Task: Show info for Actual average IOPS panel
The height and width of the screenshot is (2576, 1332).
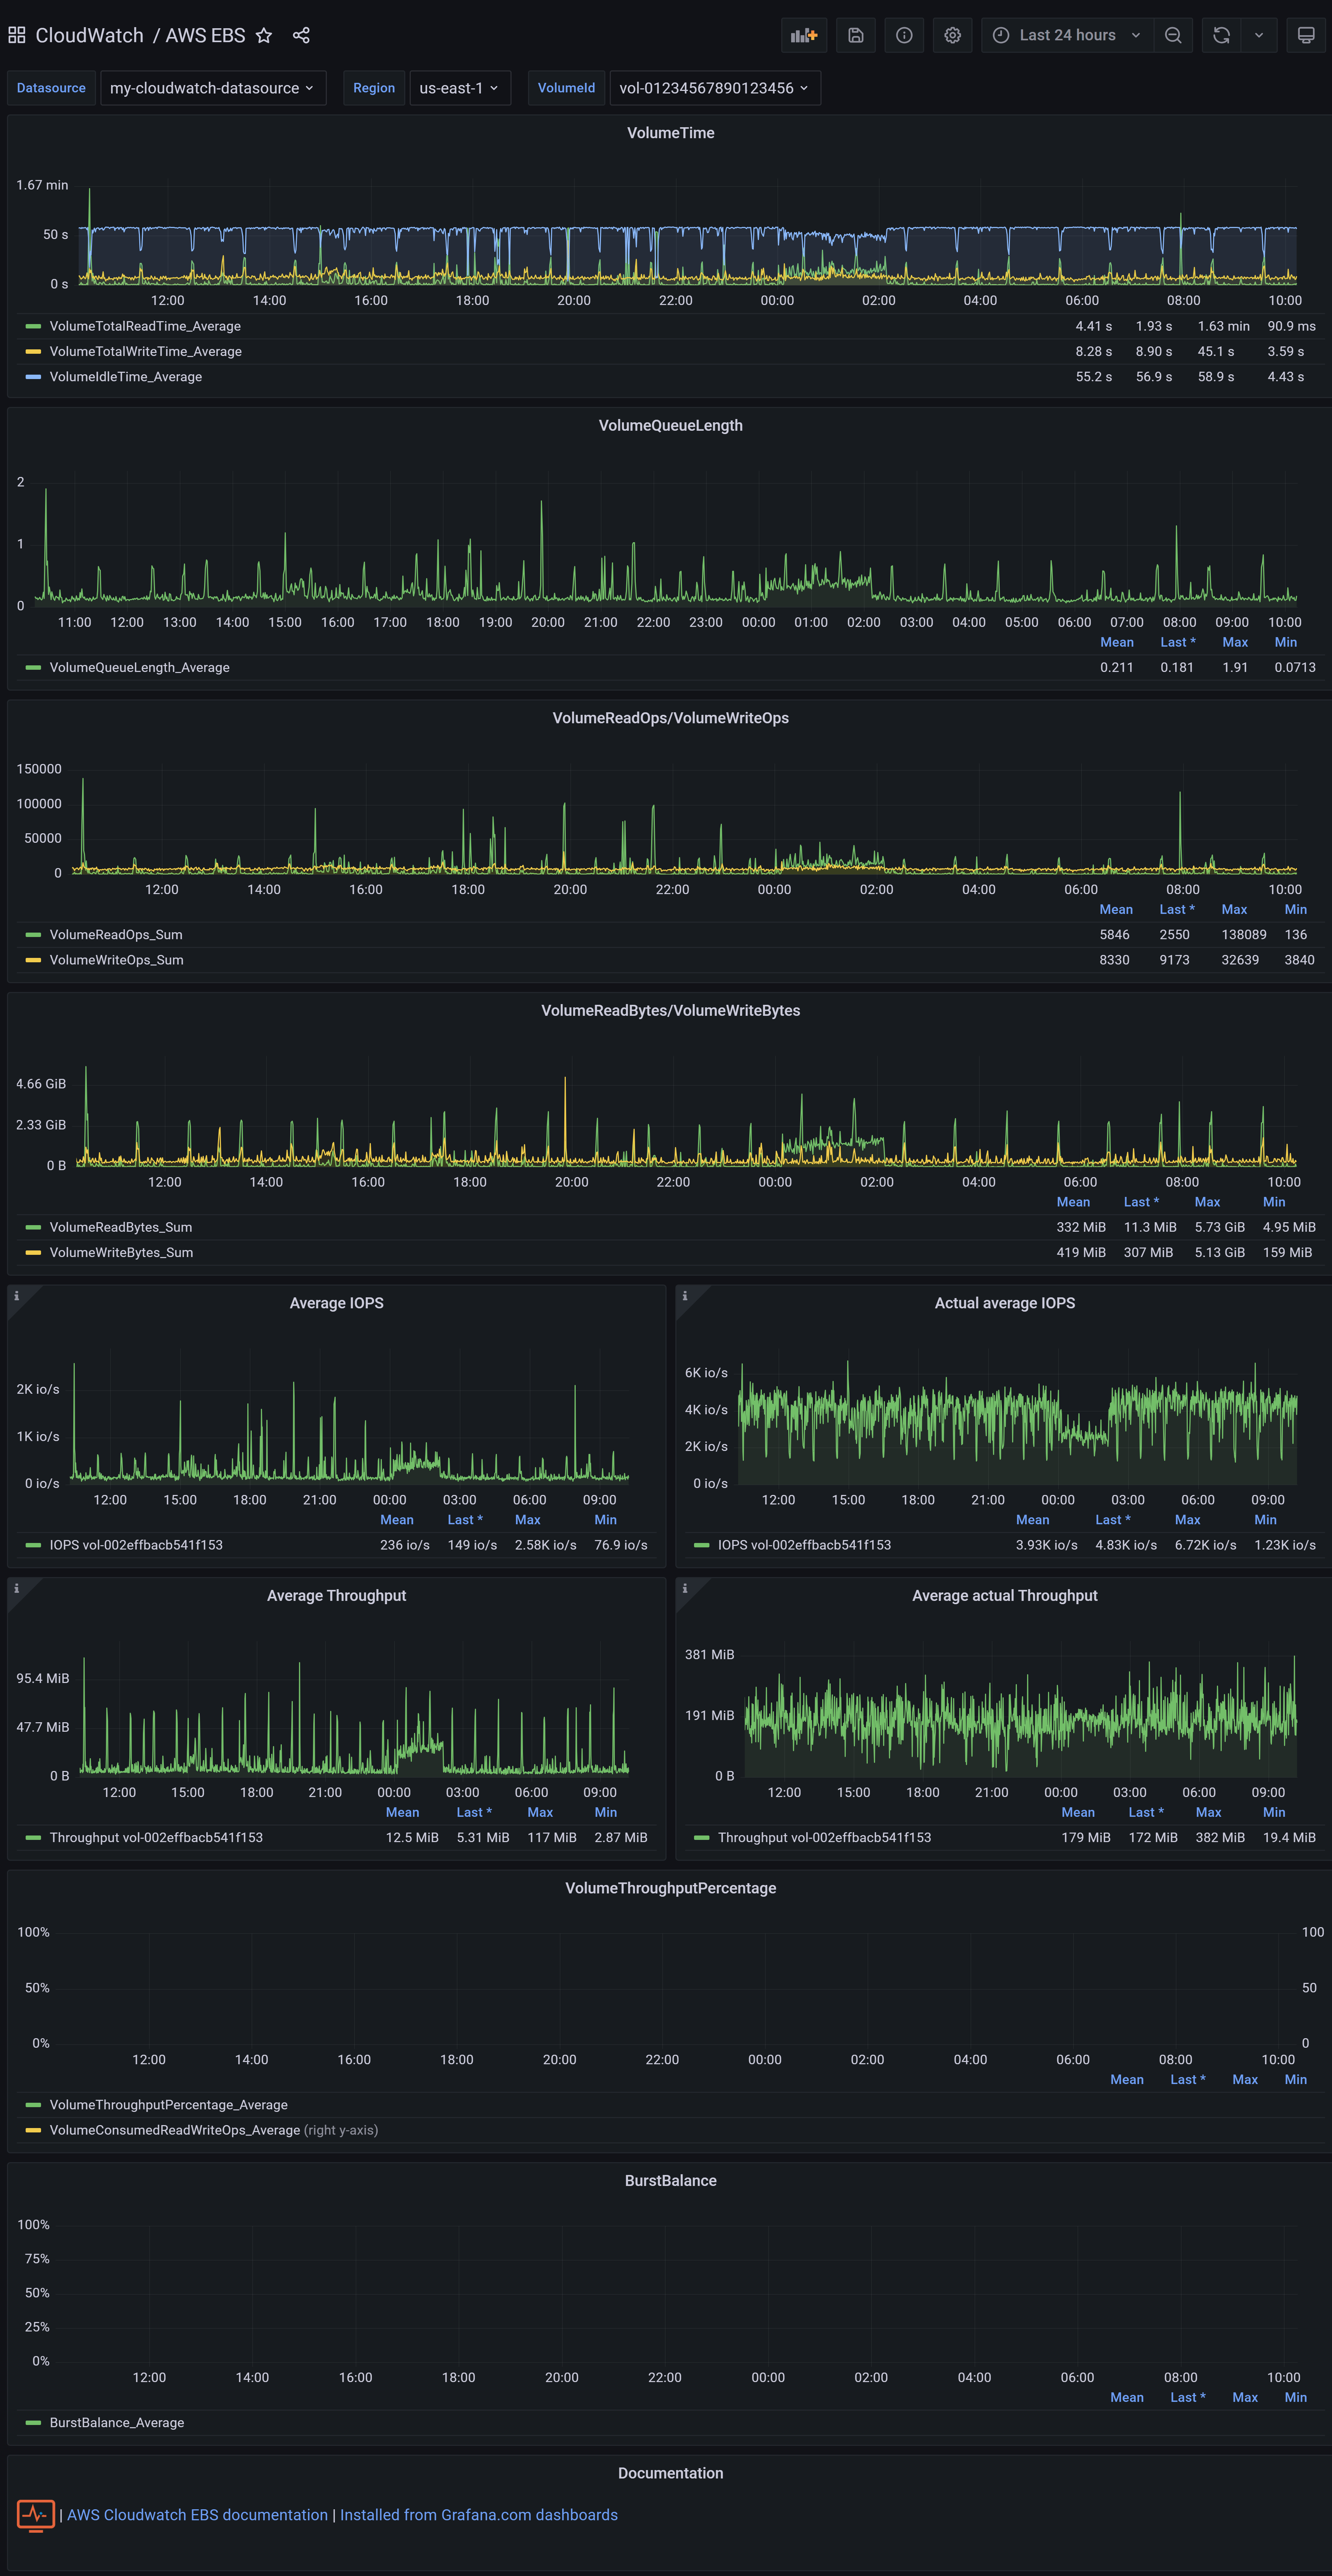Action: pos(685,1296)
